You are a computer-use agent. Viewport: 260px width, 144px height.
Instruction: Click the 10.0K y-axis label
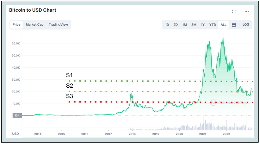16,104
